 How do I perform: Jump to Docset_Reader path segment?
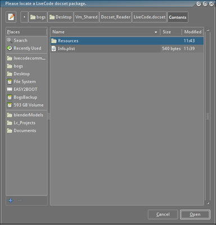point(115,17)
